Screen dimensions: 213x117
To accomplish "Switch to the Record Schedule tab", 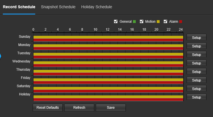I will pos(19,7).
